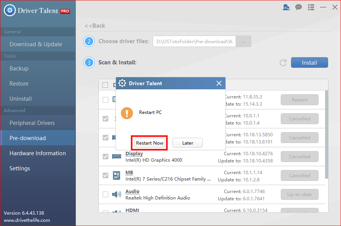Open the Restore tool

tap(38, 84)
